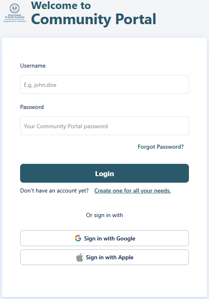209x299 pixels.
Task: Click the Apple logo icon
Action: coord(80,258)
